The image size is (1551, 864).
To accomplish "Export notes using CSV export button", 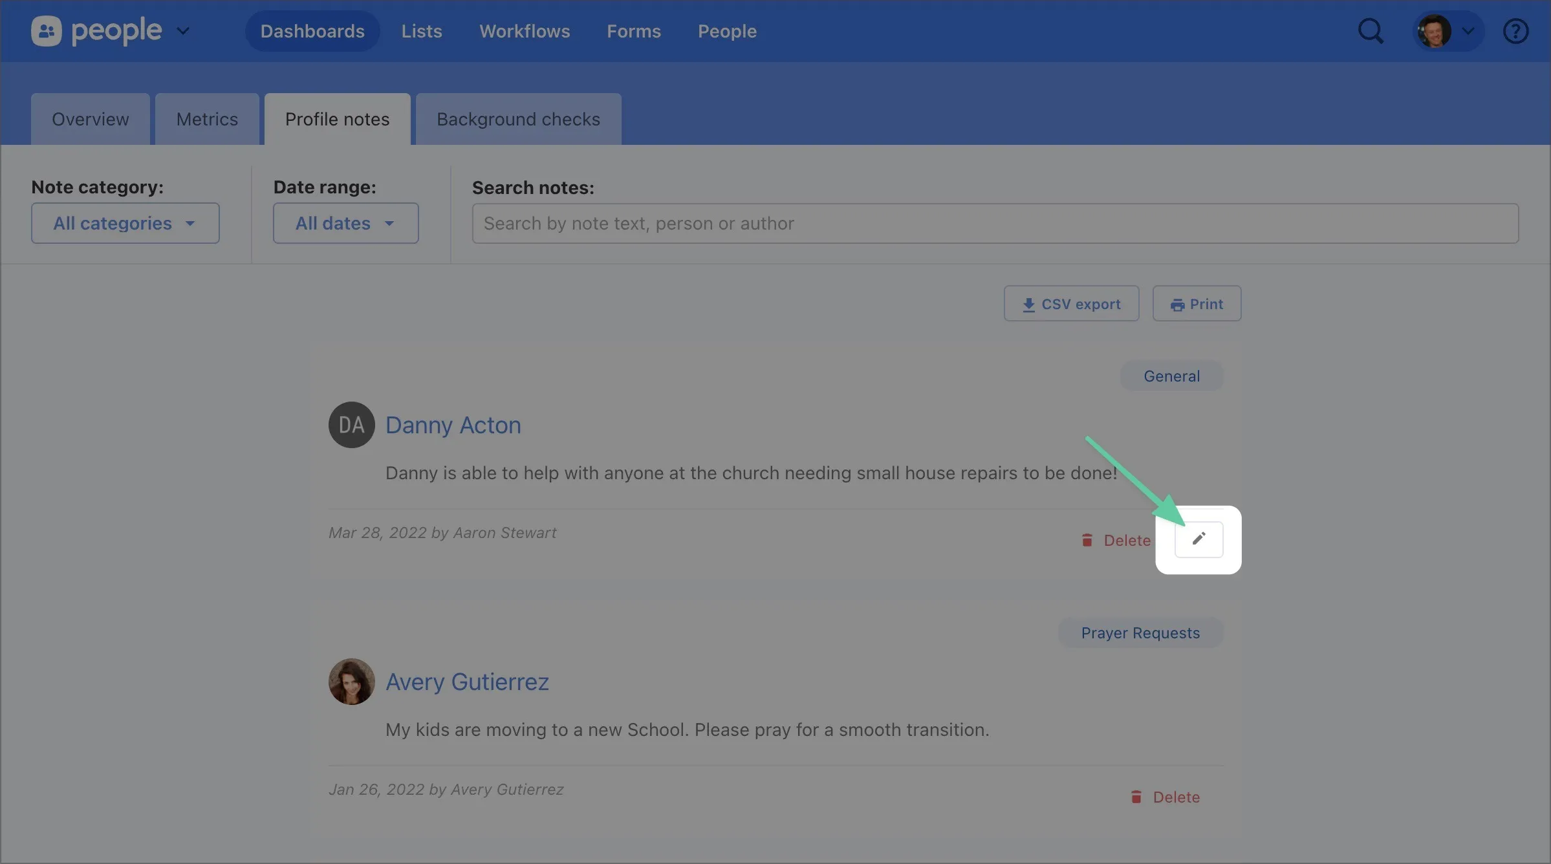I will [1071, 303].
